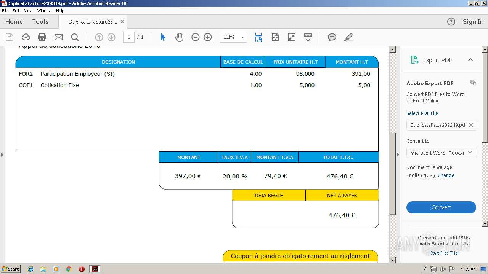Click the right panel scrollbar thumb
The height and width of the screenshot is (274, 488).
(485, 97)
